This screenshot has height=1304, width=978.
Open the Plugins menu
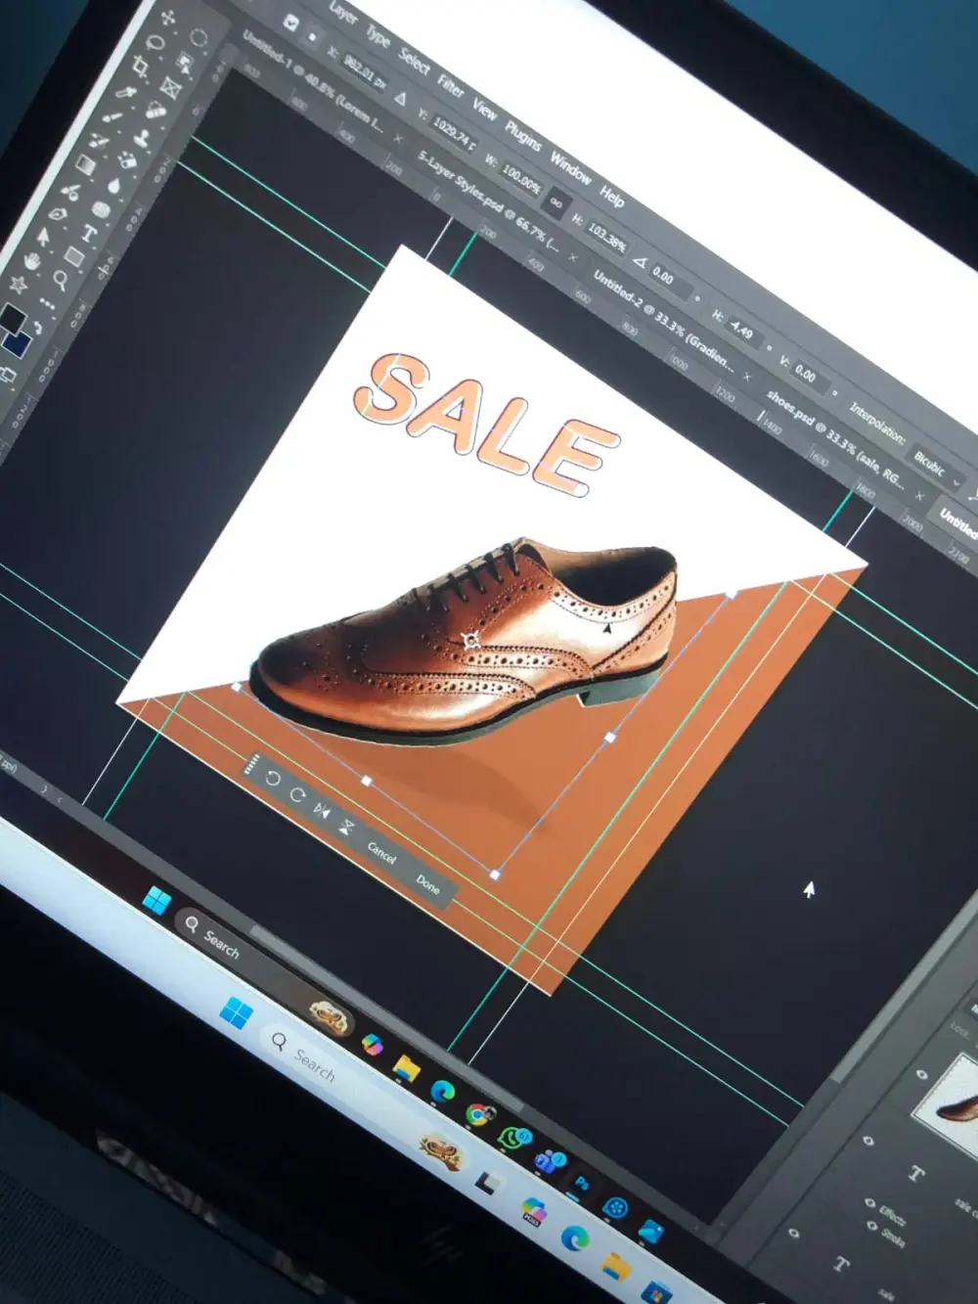tap(523, 135)
